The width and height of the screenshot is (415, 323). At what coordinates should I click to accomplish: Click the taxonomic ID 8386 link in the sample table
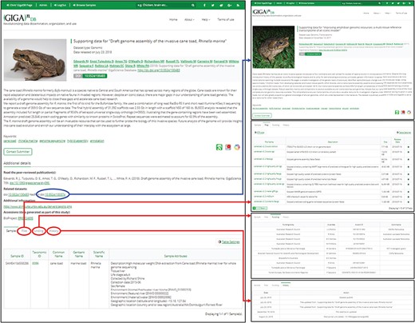coord(35,263)
